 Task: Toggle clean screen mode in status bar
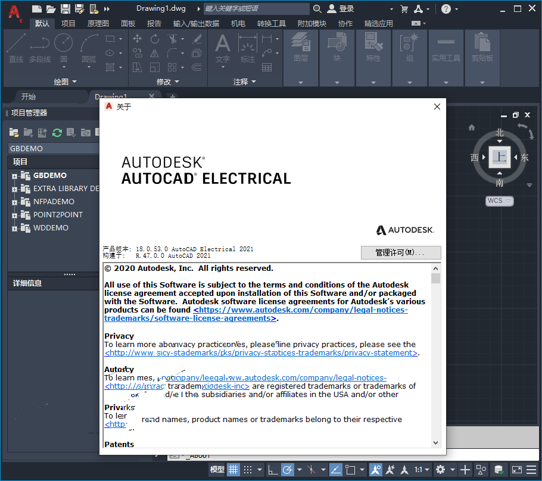[x=517, y=470]
